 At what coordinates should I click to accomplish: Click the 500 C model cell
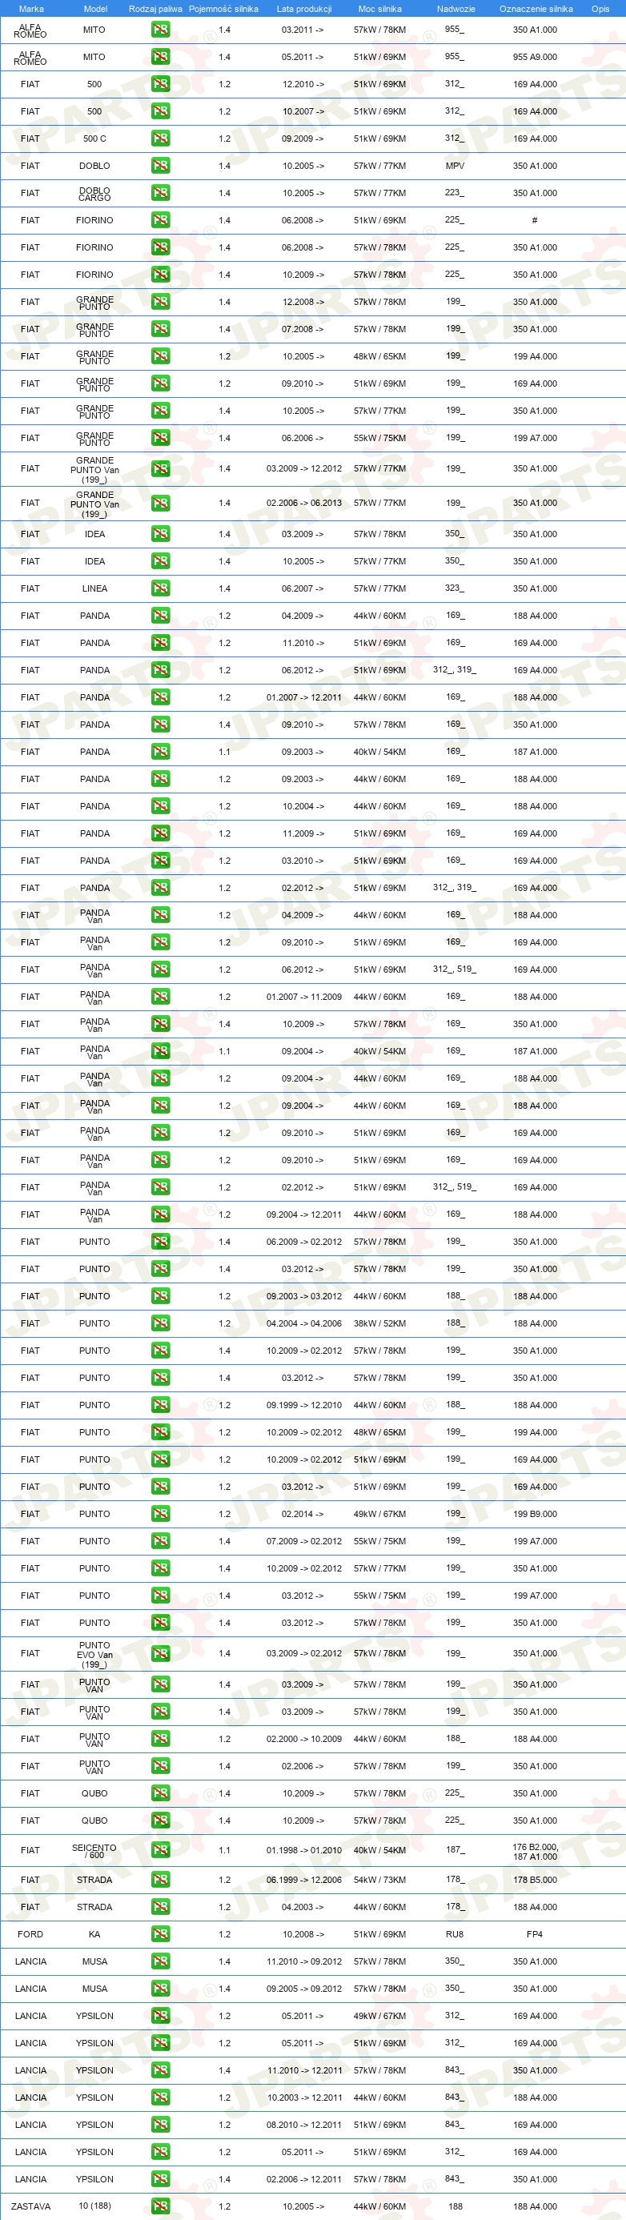[94, 138]
